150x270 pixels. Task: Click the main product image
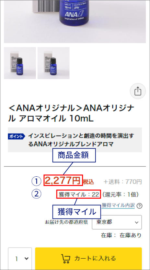[75, 21]
